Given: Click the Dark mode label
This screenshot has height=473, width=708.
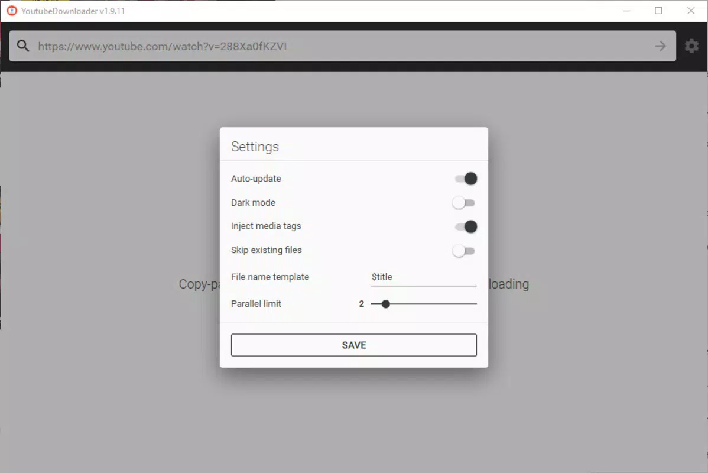Looking at the screenshot, I should (x=254, y=202).
